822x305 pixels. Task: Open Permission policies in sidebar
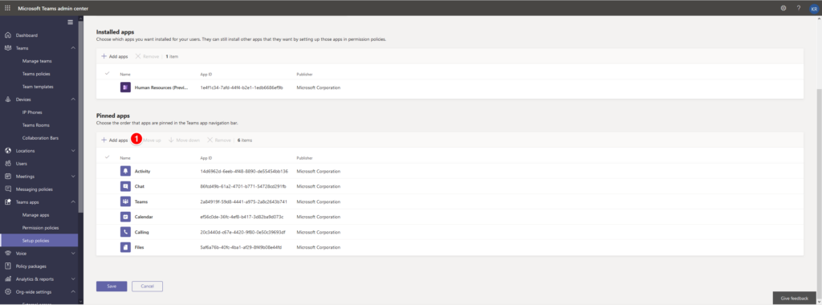pyautogui.click(x=40, y=228)
